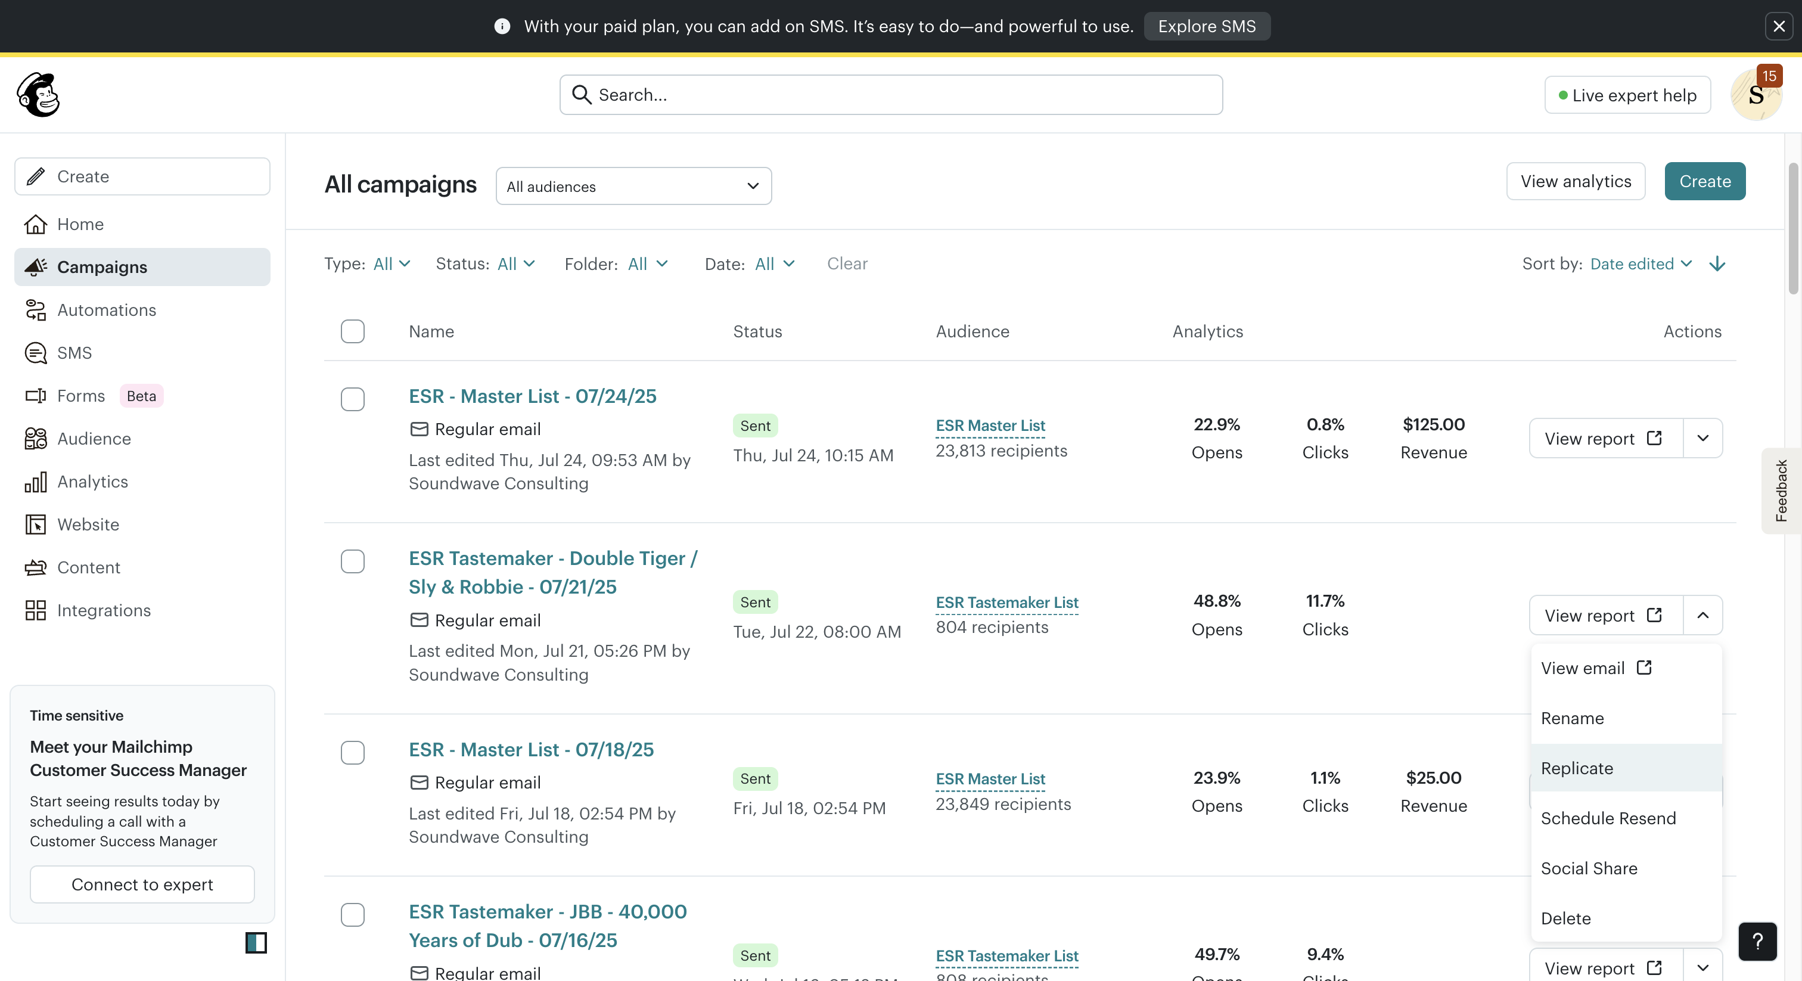This screenshot has width=1802, height=981.
Task: Collapse the sidebar with the panel toggle icon
Action: click(x=256, y=942)
